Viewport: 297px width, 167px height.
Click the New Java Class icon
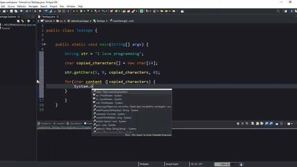pyautogui.click(x=116, y=11)
